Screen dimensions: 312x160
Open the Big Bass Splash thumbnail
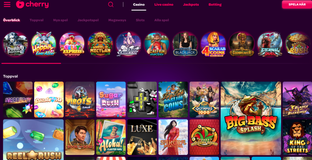[x=251, y=118]
